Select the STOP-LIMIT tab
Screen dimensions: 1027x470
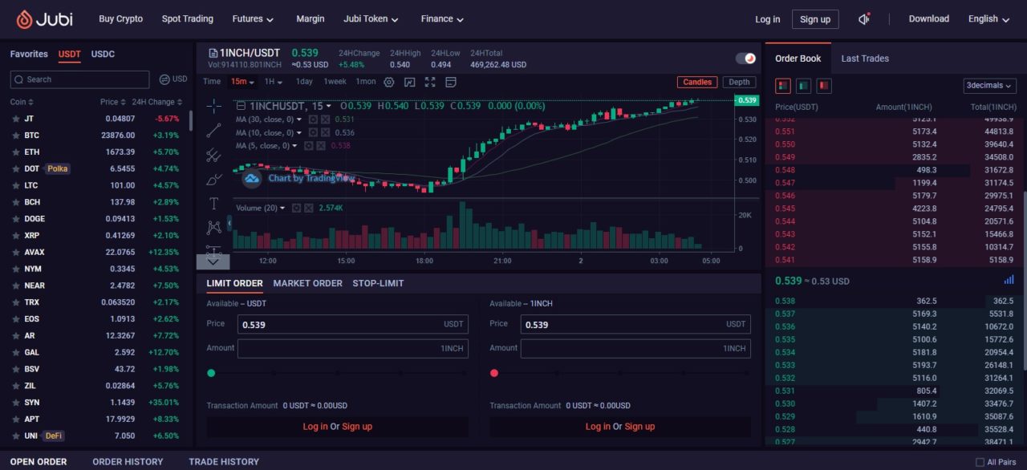tap(378, 283)
